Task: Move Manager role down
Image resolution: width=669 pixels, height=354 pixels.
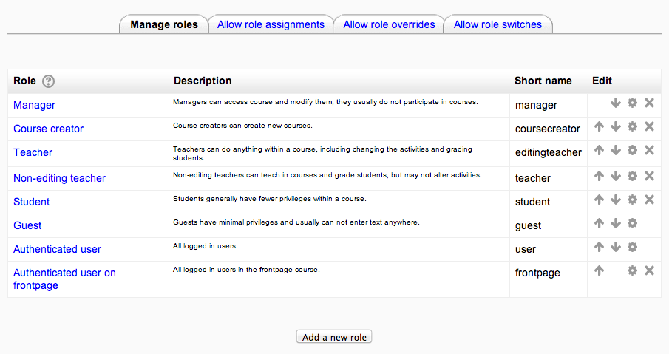Action: [x=615, y=103]
